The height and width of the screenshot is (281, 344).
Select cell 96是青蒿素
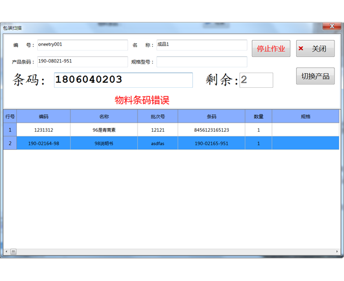(x=104, y=130)
